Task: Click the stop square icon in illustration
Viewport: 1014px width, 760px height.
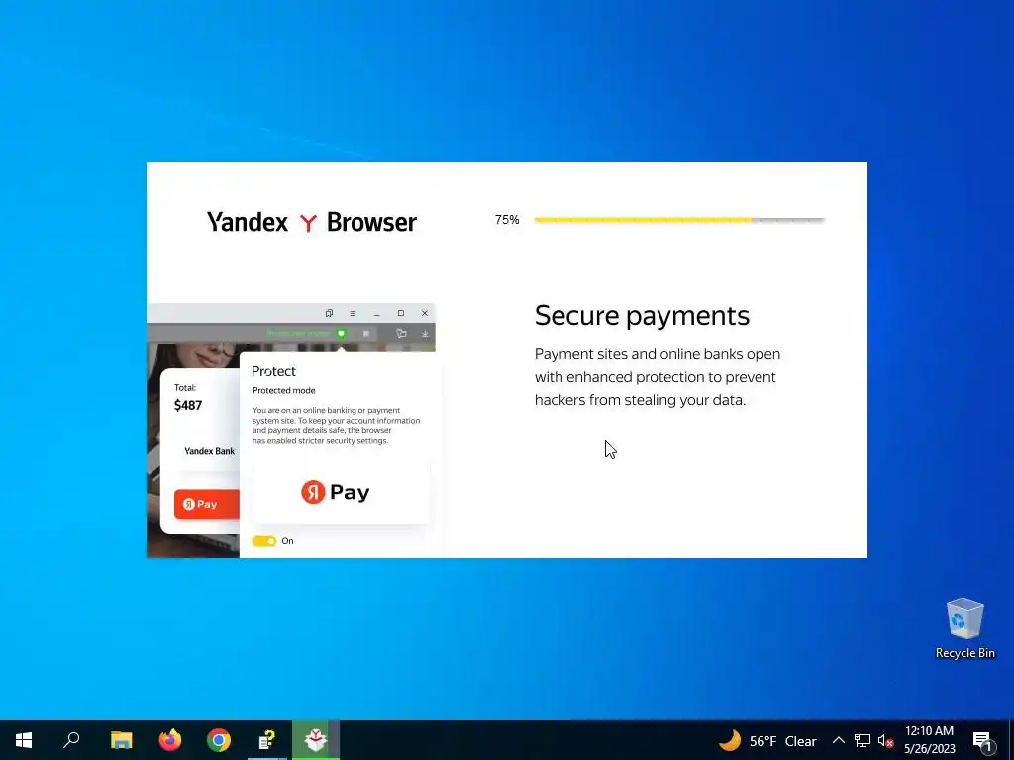Action: (x=366, y=333)
